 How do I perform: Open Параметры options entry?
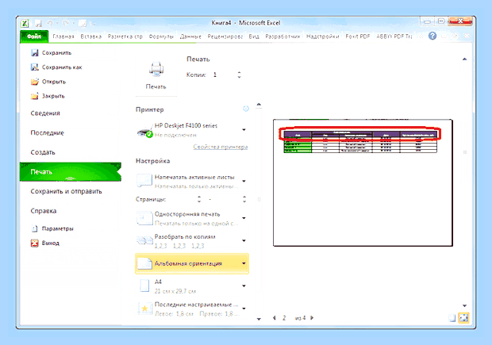[57, 228]
